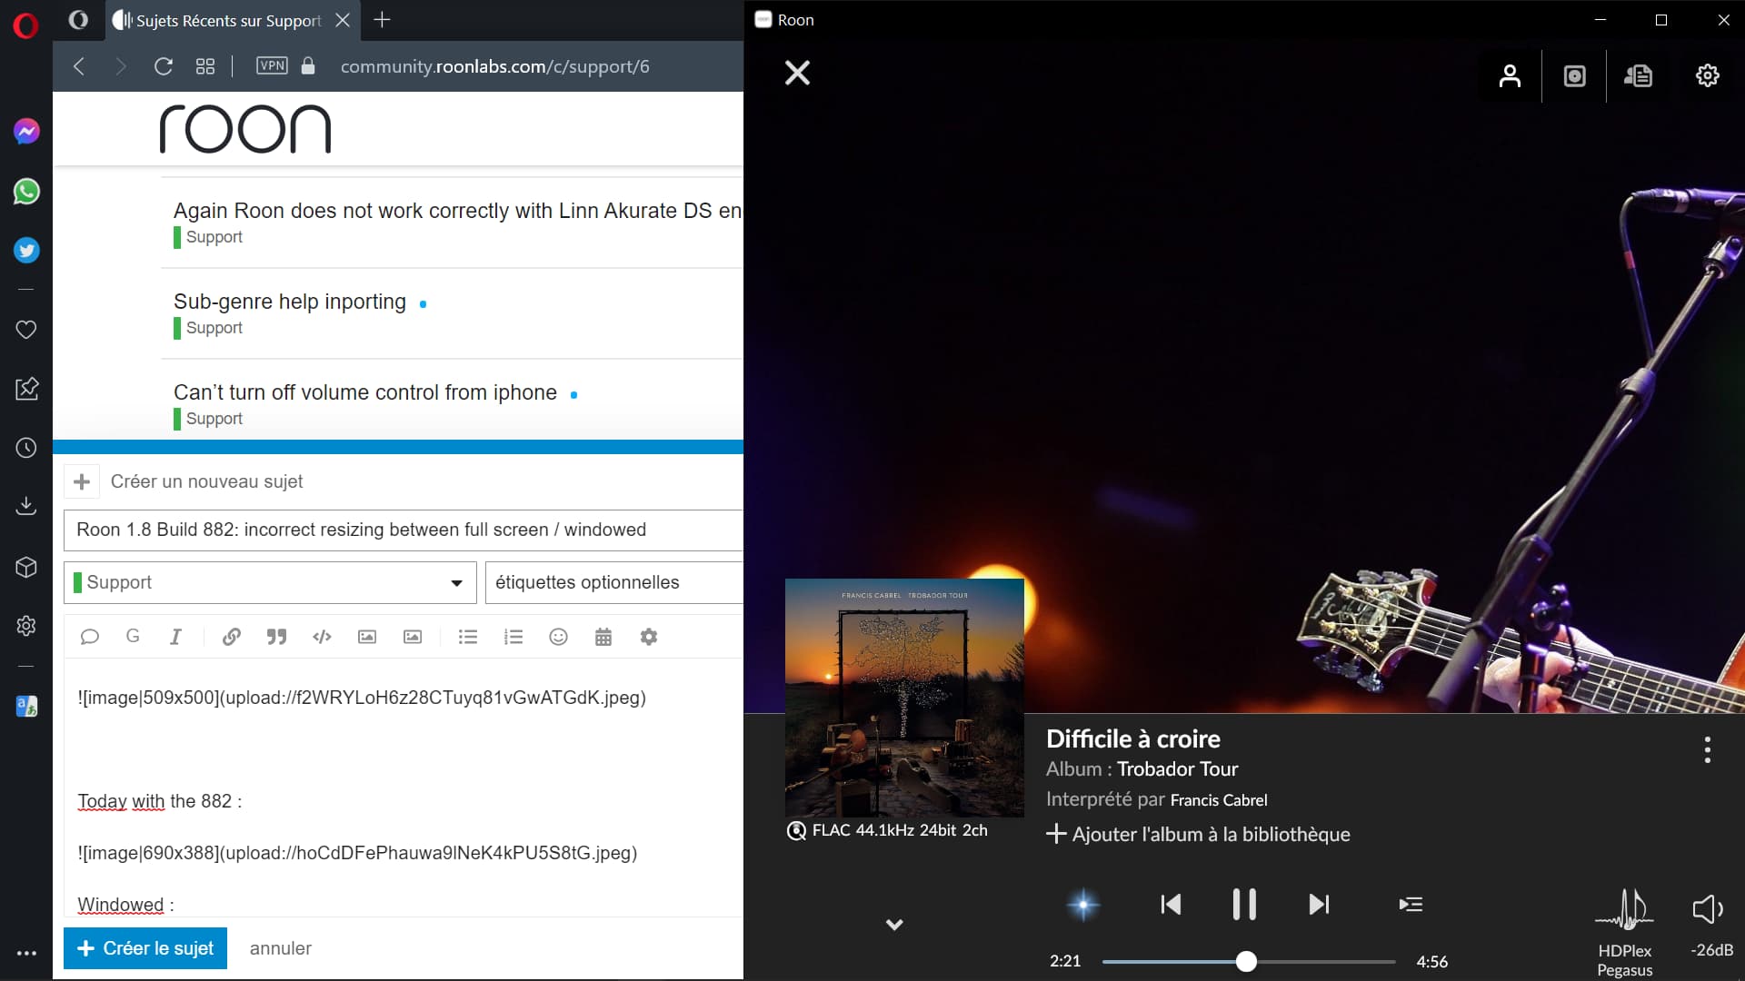Click Créer le sujet button
The image size is (1745, 981).
(145, 948)
